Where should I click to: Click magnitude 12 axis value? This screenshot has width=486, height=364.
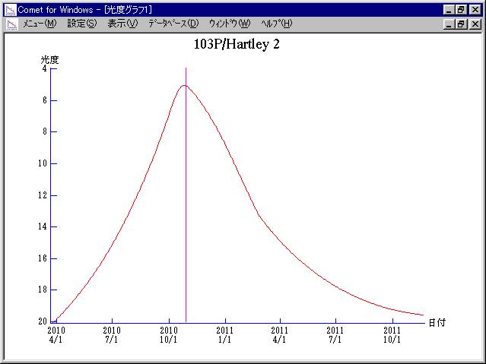(x=43, y=195)
